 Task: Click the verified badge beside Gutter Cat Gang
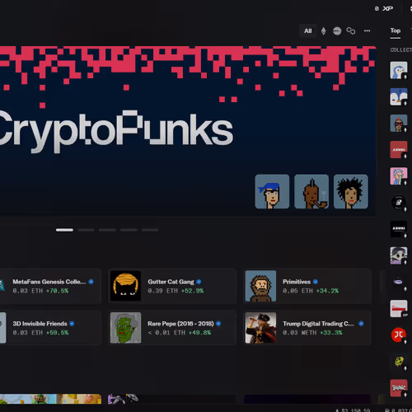[x=199, y=282]
